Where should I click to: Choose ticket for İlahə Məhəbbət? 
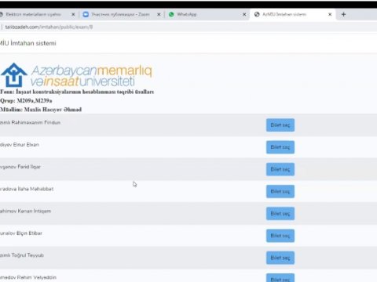pos(280,191)
